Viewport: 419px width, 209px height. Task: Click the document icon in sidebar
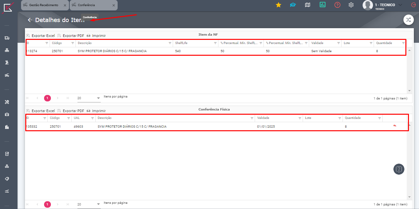pyautogui.click(x=7, y=154)
